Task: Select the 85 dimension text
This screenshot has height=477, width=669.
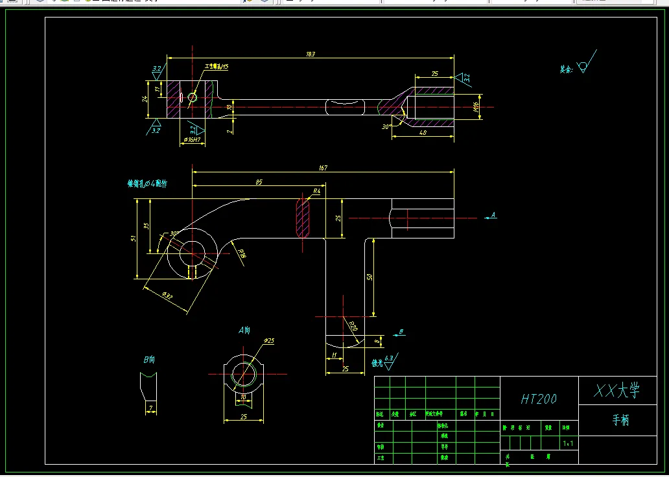Action: pos(259,182)
